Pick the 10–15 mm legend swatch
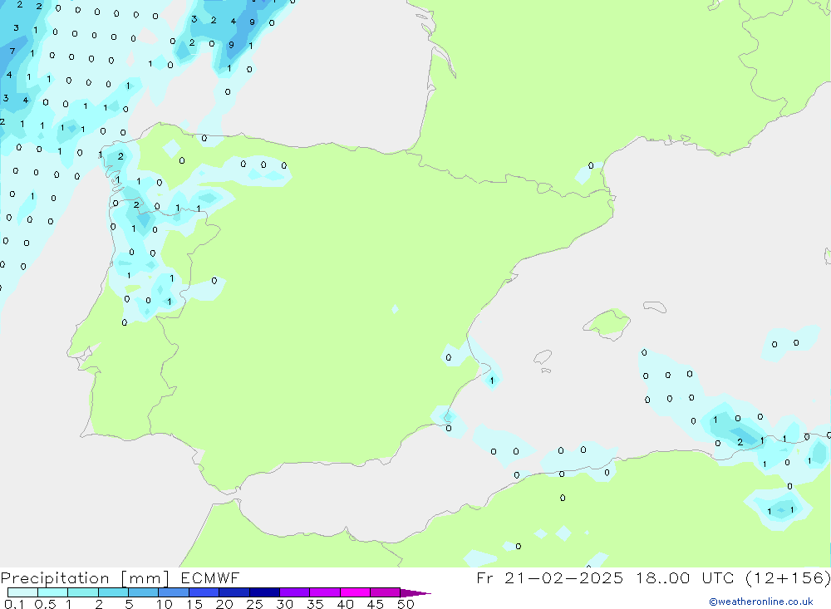This screenshot has width=831, height=609. [174, 592]
